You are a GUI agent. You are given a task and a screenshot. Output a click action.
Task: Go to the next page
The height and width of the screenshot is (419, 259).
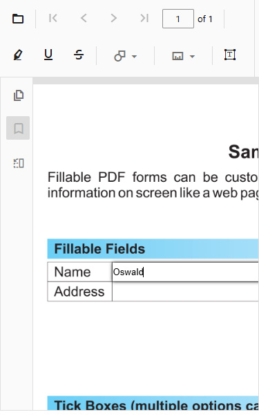click(x=114, y=18)
